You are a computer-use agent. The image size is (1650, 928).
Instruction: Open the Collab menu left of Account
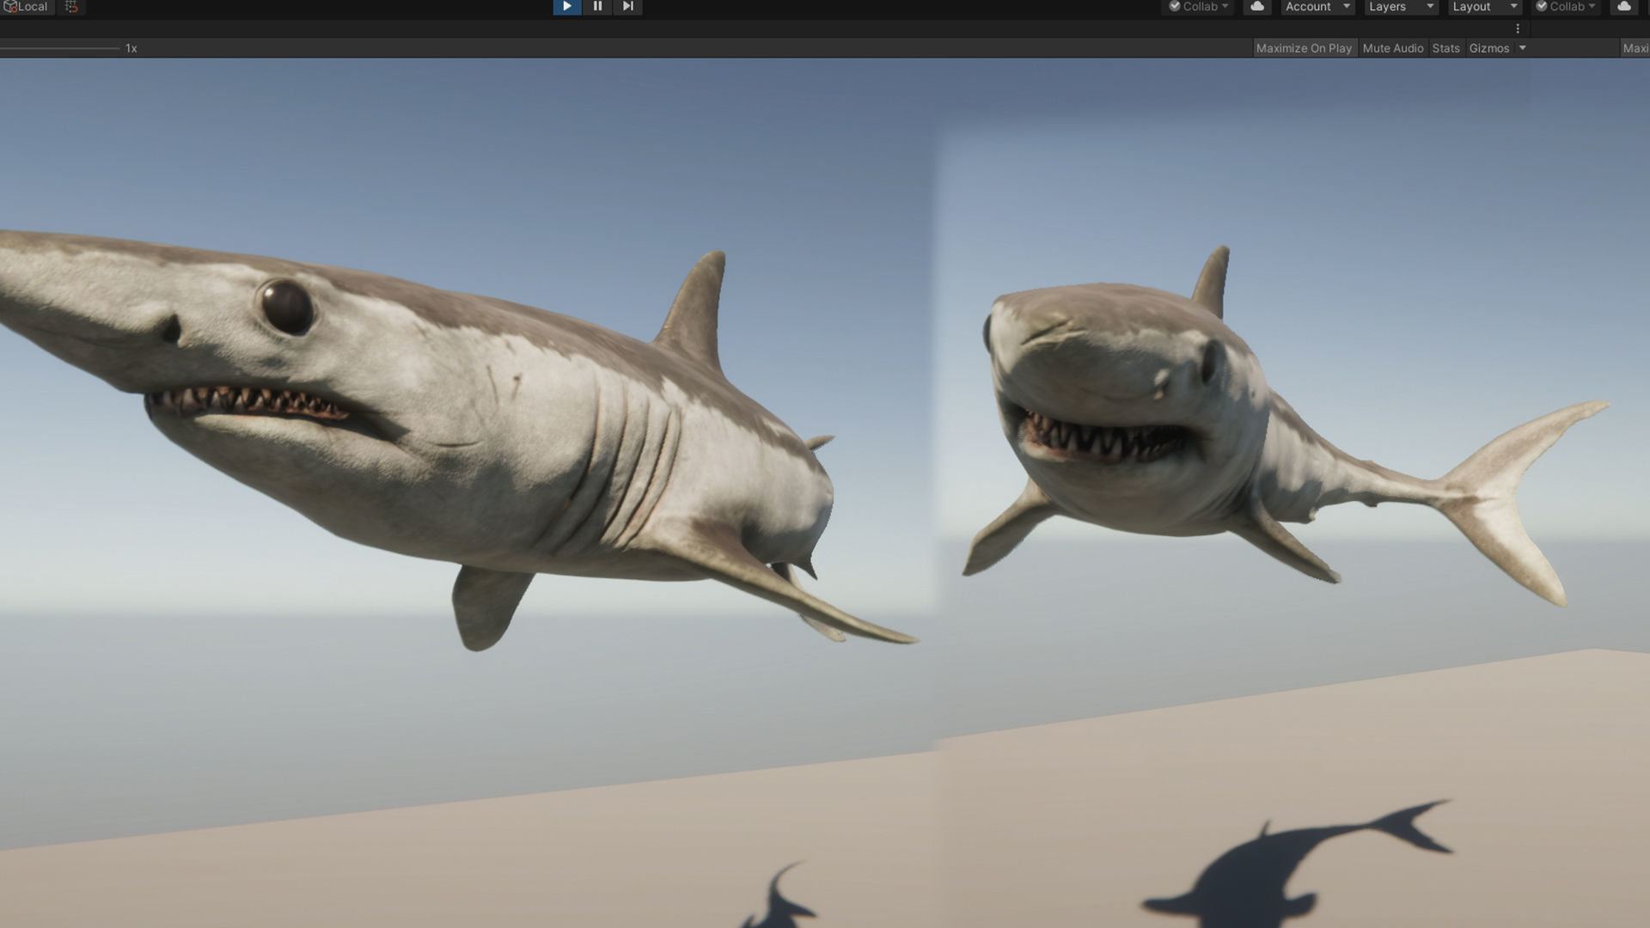(x=1199, y=7)
